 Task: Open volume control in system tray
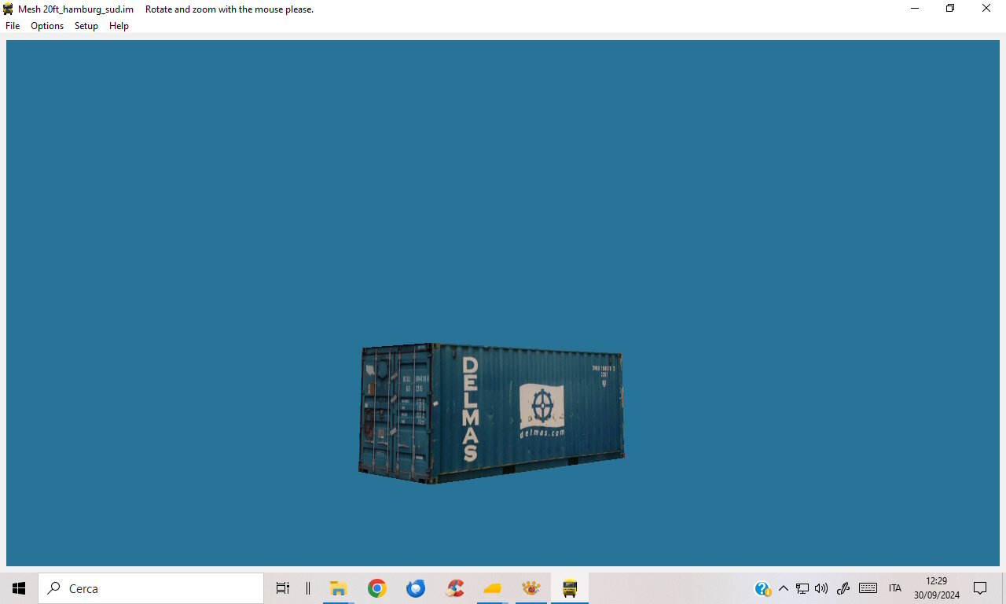(x=821, y=588)
